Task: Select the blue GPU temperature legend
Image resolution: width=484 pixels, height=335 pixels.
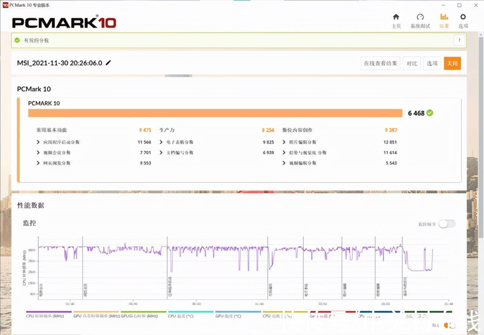Action: [238, 315]
